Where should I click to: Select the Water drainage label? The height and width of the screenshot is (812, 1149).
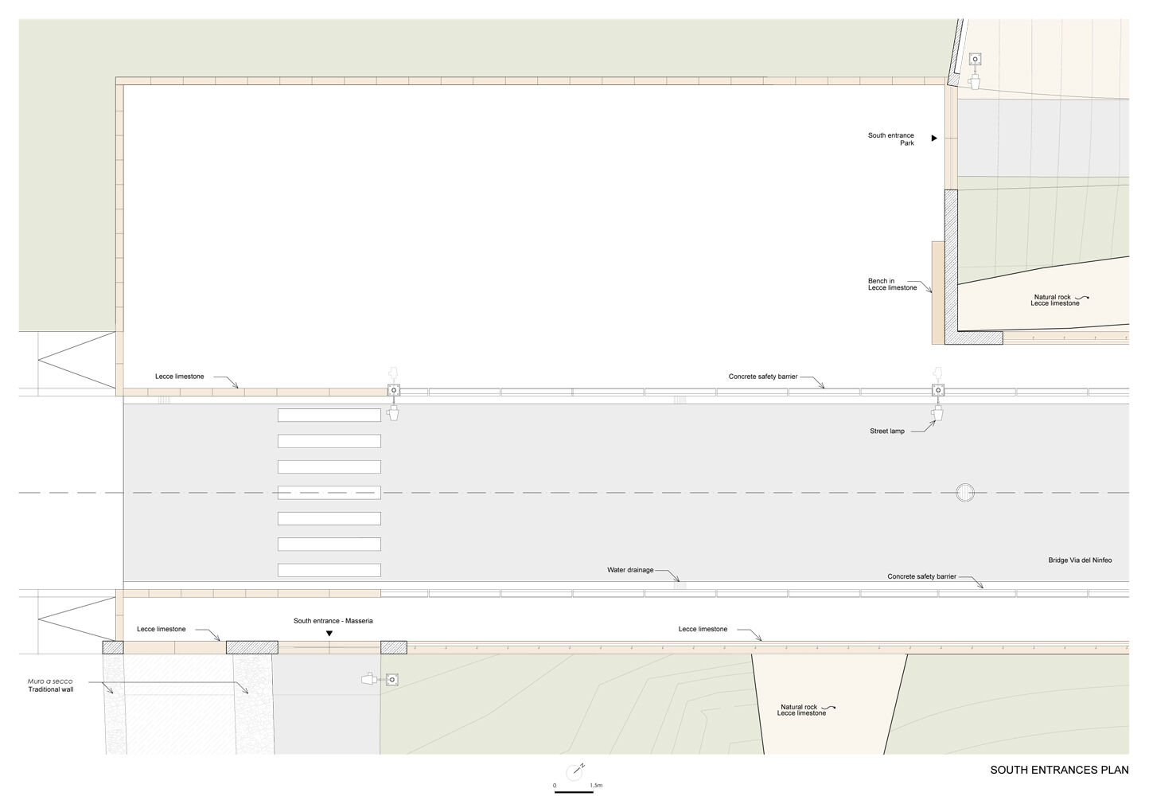[630, 570]
